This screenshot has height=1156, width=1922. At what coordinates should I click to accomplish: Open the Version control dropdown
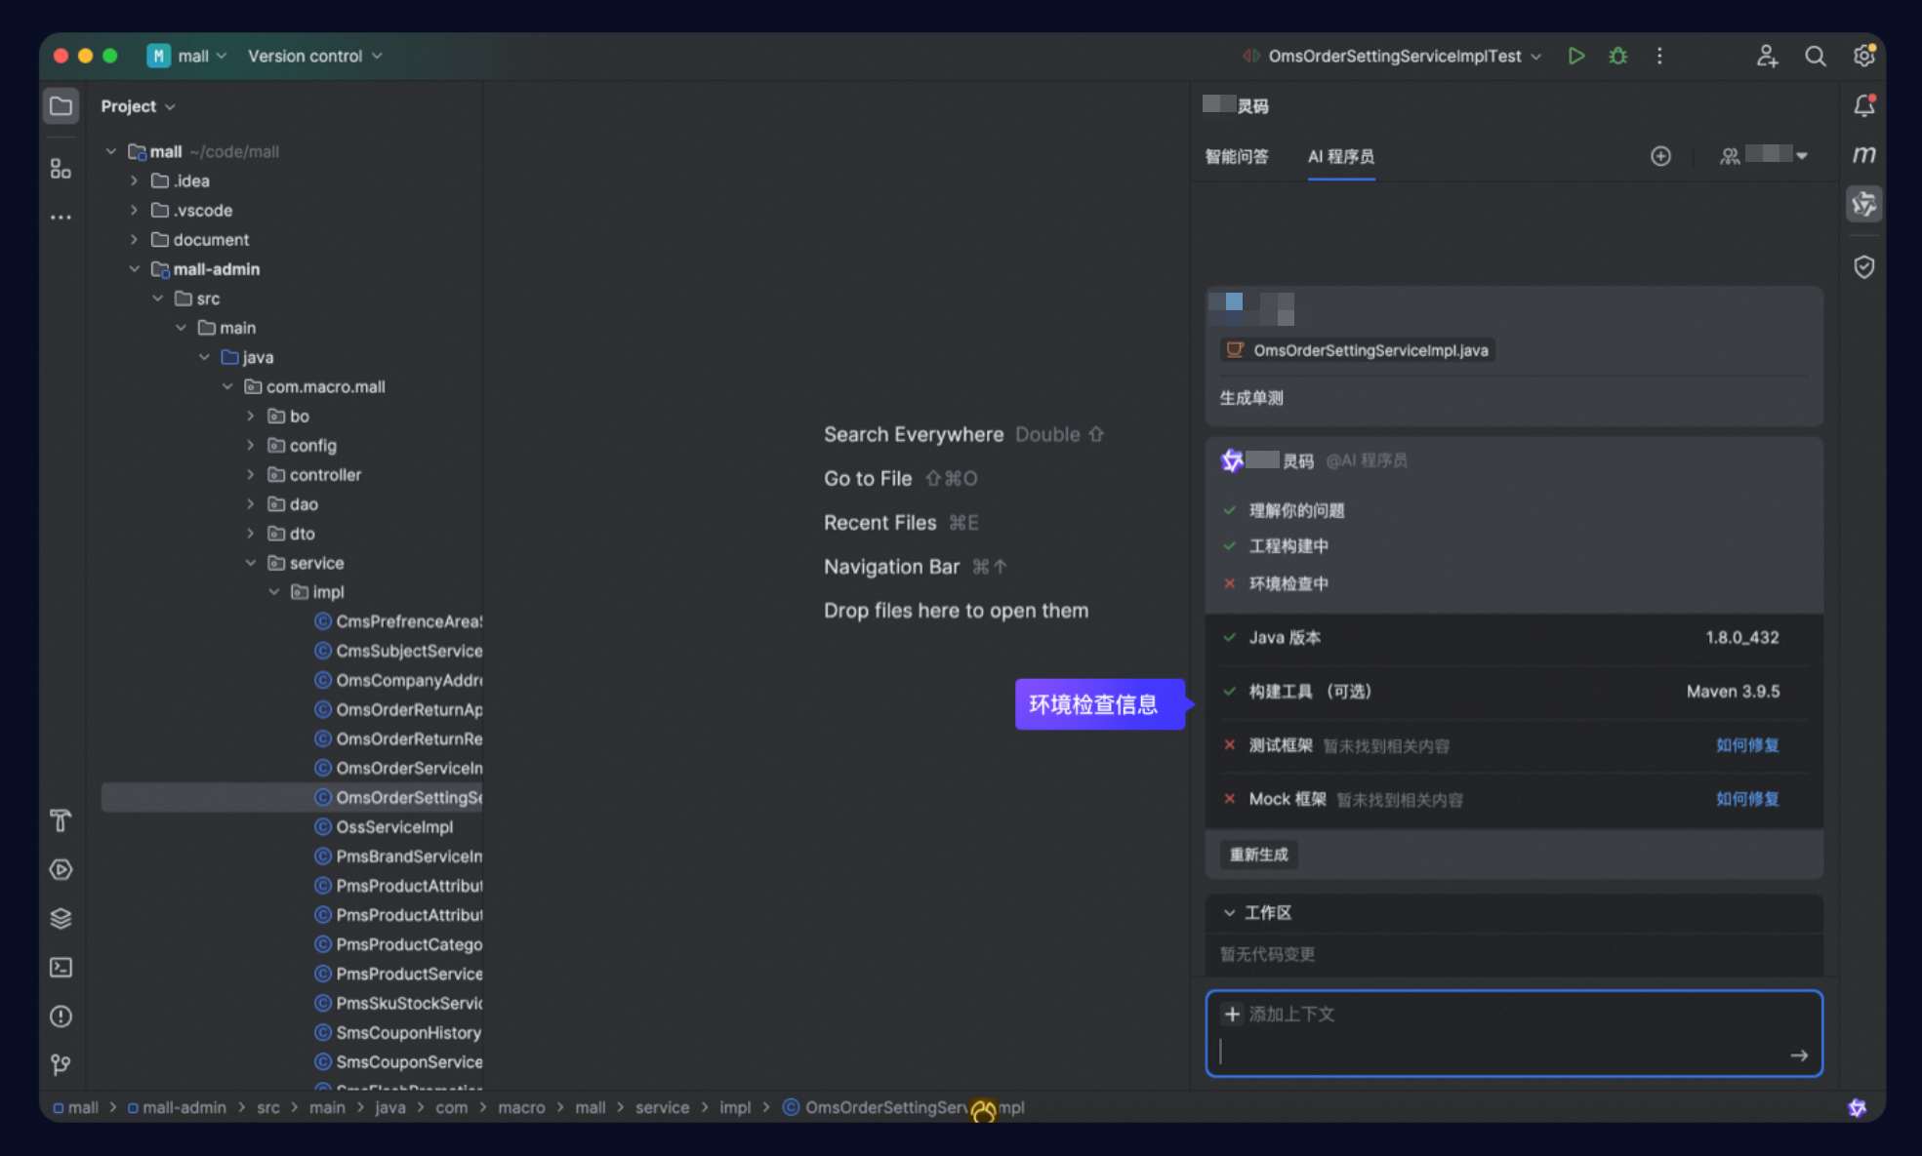pyautogui.click(x=314, y=56)
